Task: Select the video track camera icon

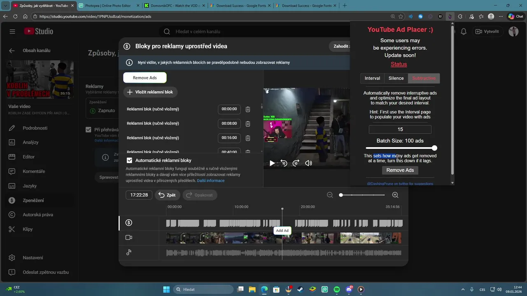Action: click(129, 238)
